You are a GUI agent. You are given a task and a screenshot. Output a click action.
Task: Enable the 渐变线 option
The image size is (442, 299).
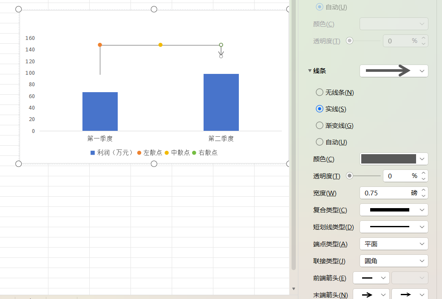pos(319,125)
